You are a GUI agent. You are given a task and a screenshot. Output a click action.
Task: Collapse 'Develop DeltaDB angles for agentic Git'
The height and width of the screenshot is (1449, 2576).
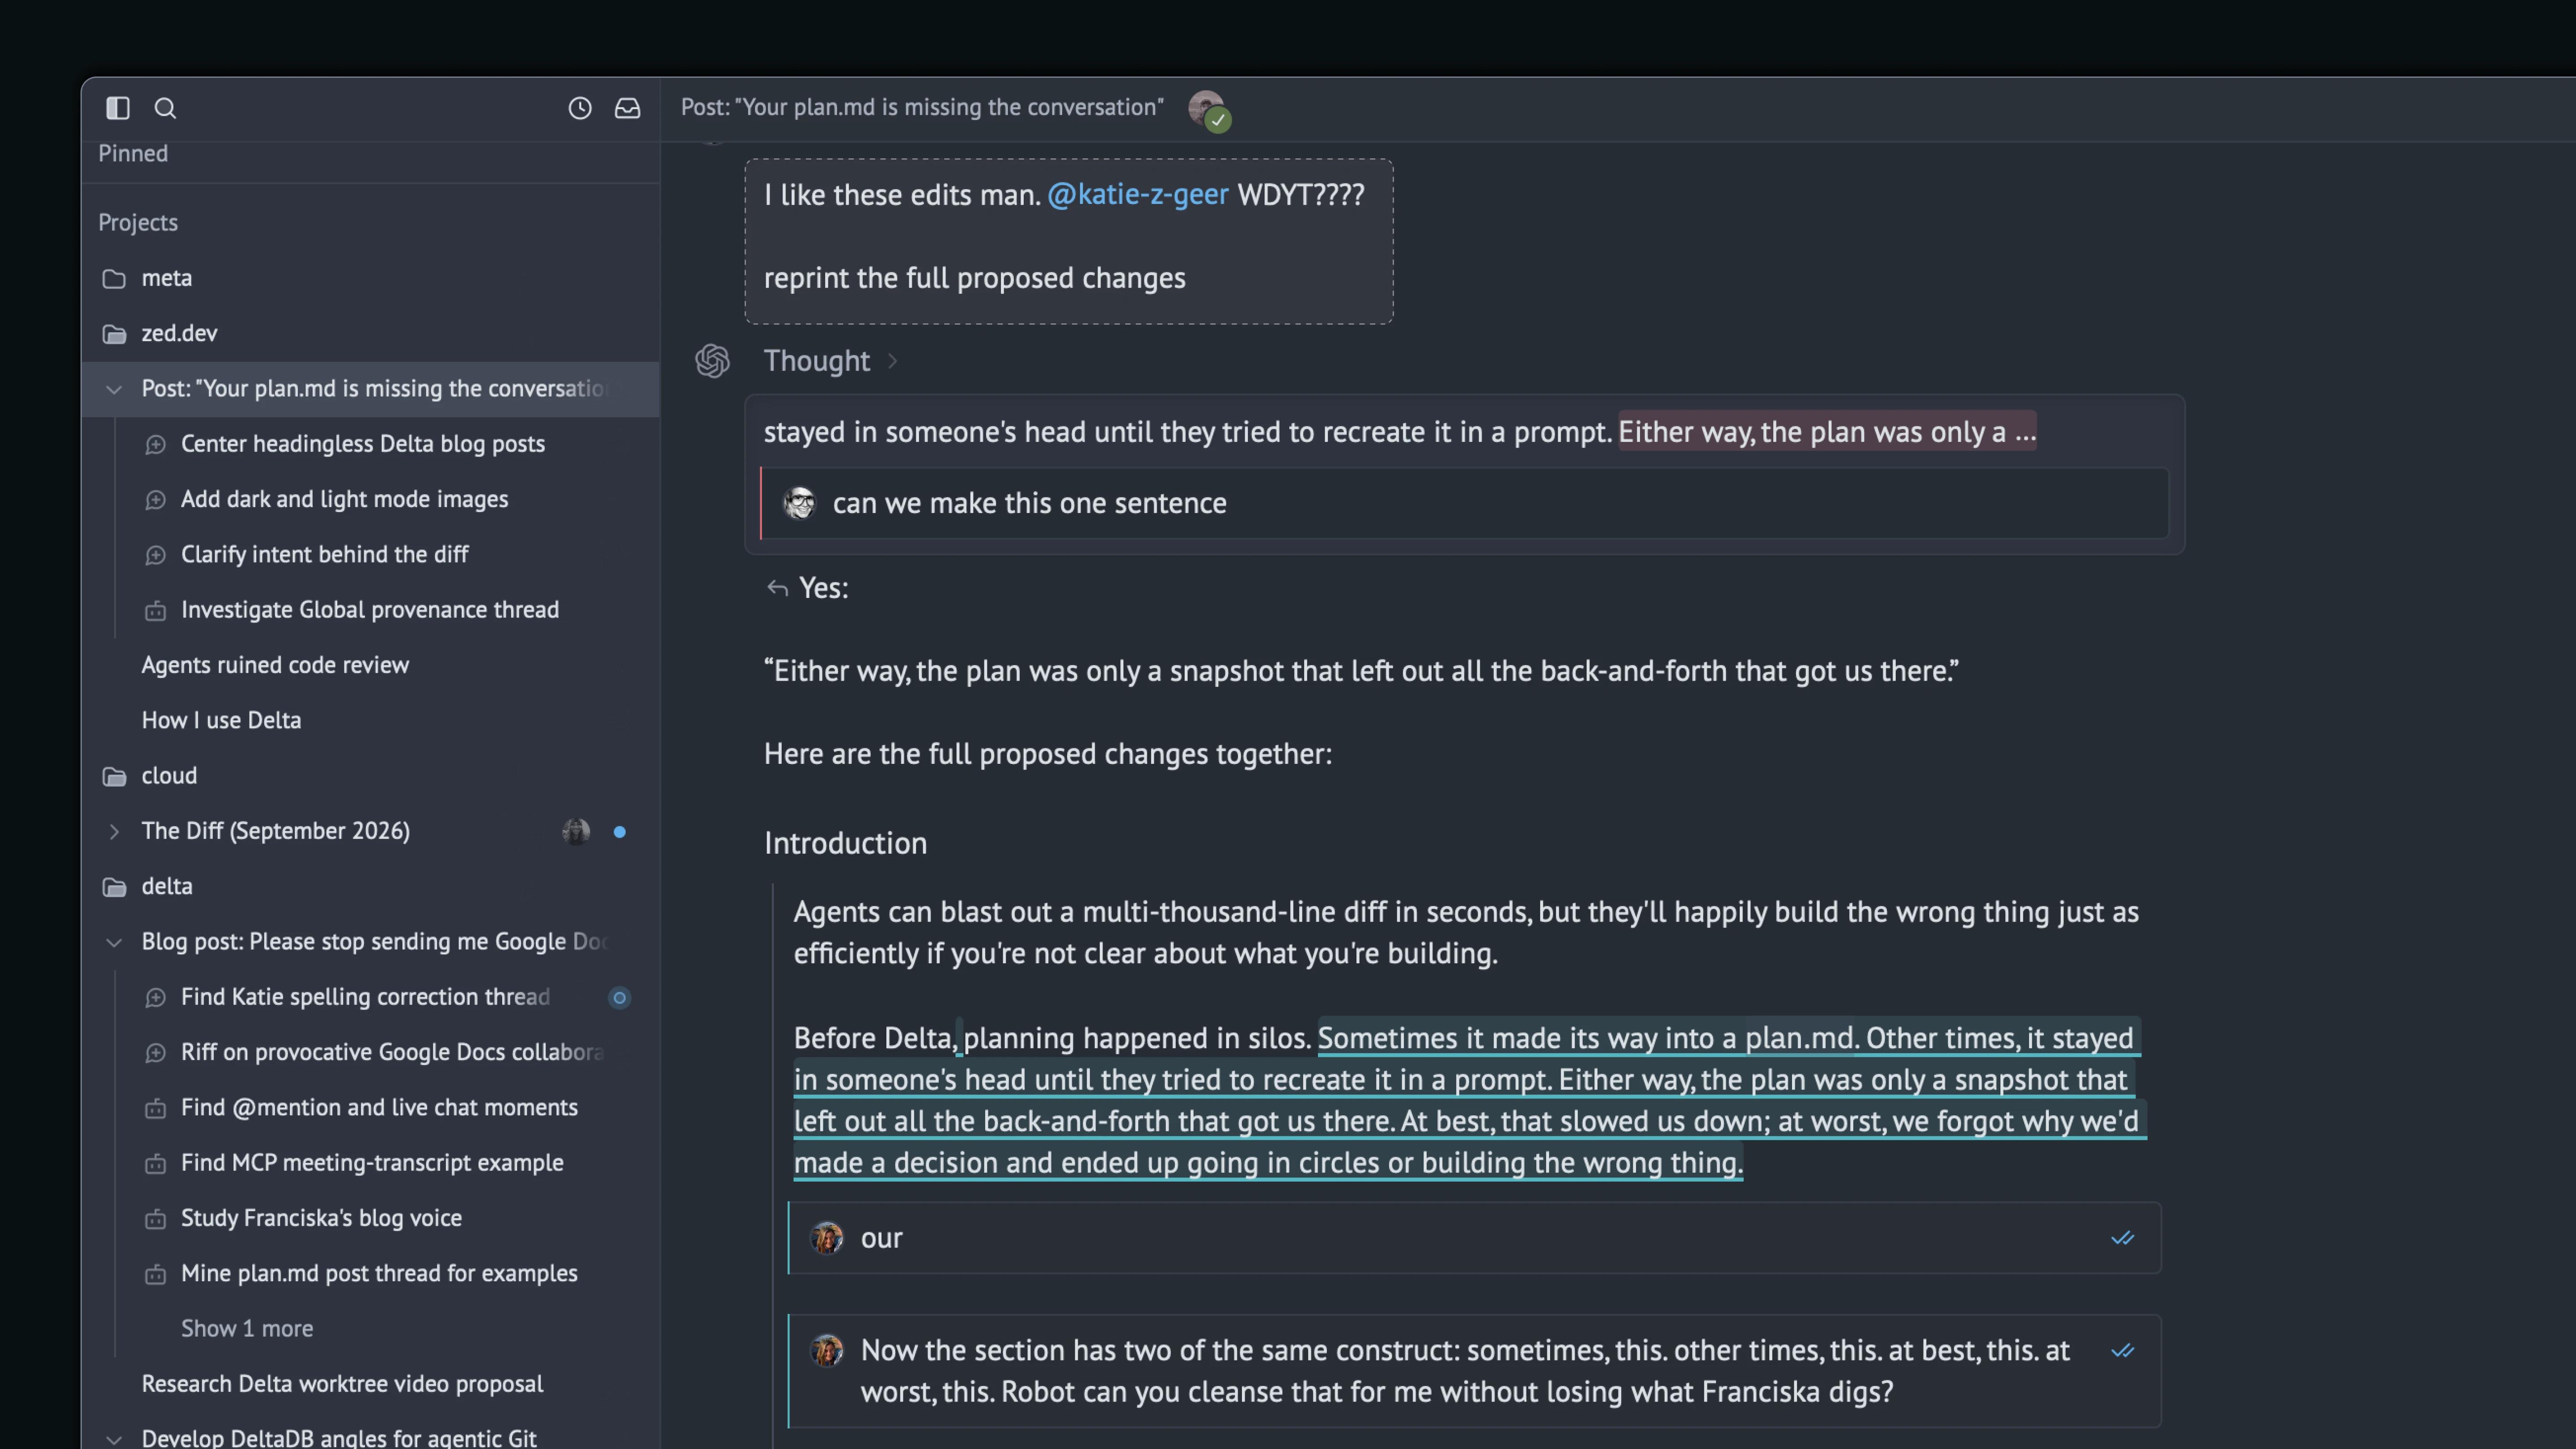click(114, 1440)
